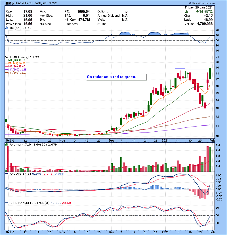
Task: Click the 5M label on volume axis
Action: (x=218, y=145)
